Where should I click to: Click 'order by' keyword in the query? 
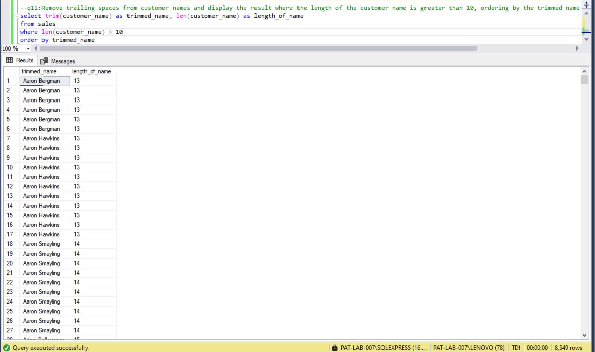34,40
